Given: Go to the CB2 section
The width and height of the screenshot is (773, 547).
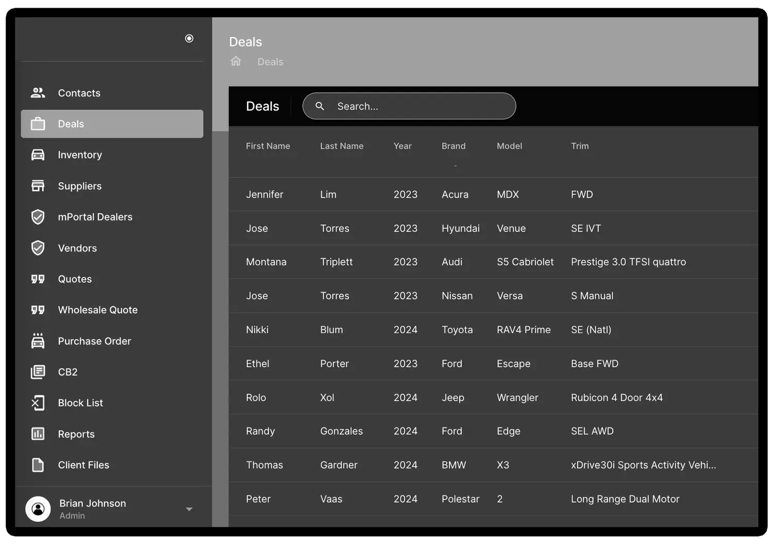Looking at the screenshot, I should pyautogui.click(x=68, y=372).
